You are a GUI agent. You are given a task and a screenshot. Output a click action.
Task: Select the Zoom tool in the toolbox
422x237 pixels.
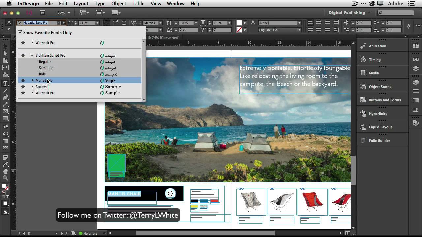(5, 178)
